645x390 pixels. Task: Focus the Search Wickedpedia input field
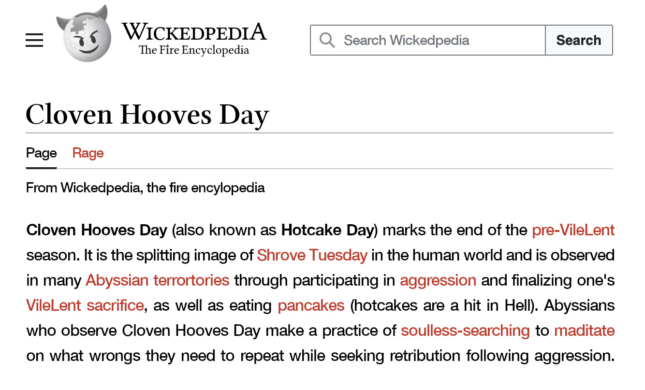coord(435,40)
